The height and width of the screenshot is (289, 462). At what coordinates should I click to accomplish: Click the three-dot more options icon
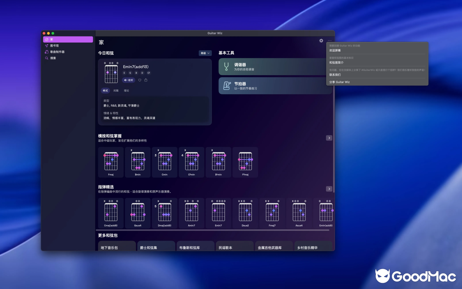coord(330,41)
